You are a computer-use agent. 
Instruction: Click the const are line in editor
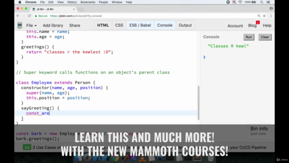38,113
